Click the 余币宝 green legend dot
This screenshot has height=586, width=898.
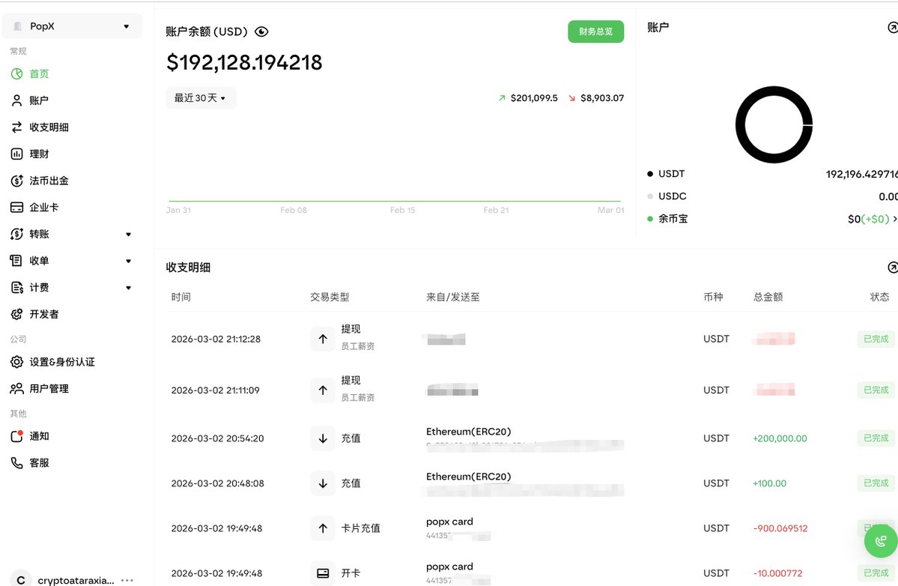coord(650,219)
